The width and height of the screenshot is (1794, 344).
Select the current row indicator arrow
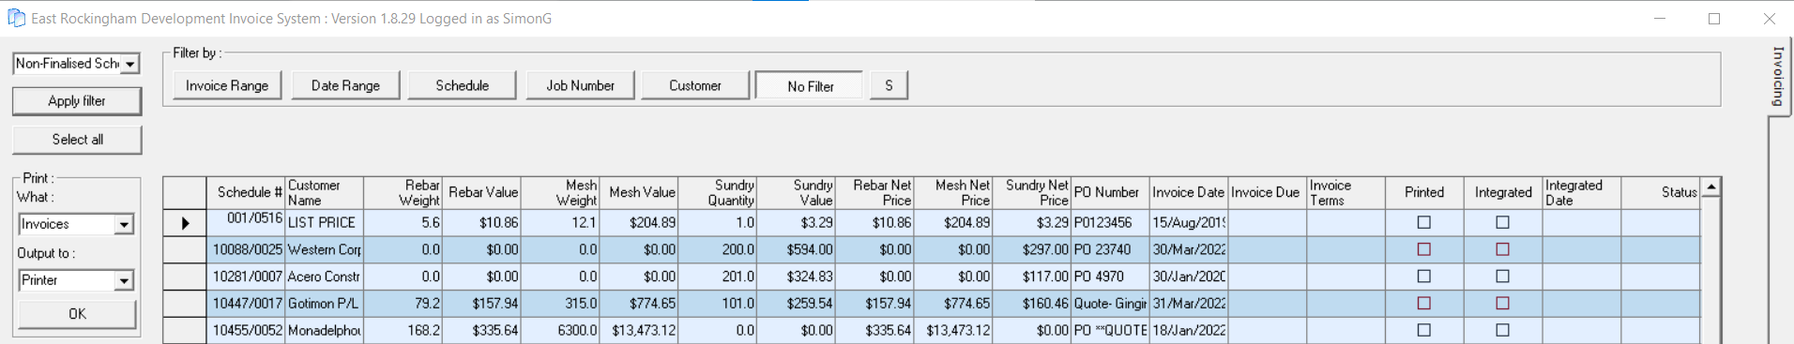pos(185,223)
